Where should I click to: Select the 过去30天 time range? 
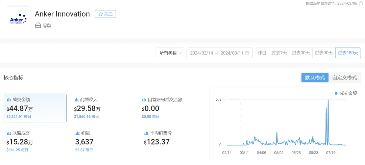click(x=300, y=53)
